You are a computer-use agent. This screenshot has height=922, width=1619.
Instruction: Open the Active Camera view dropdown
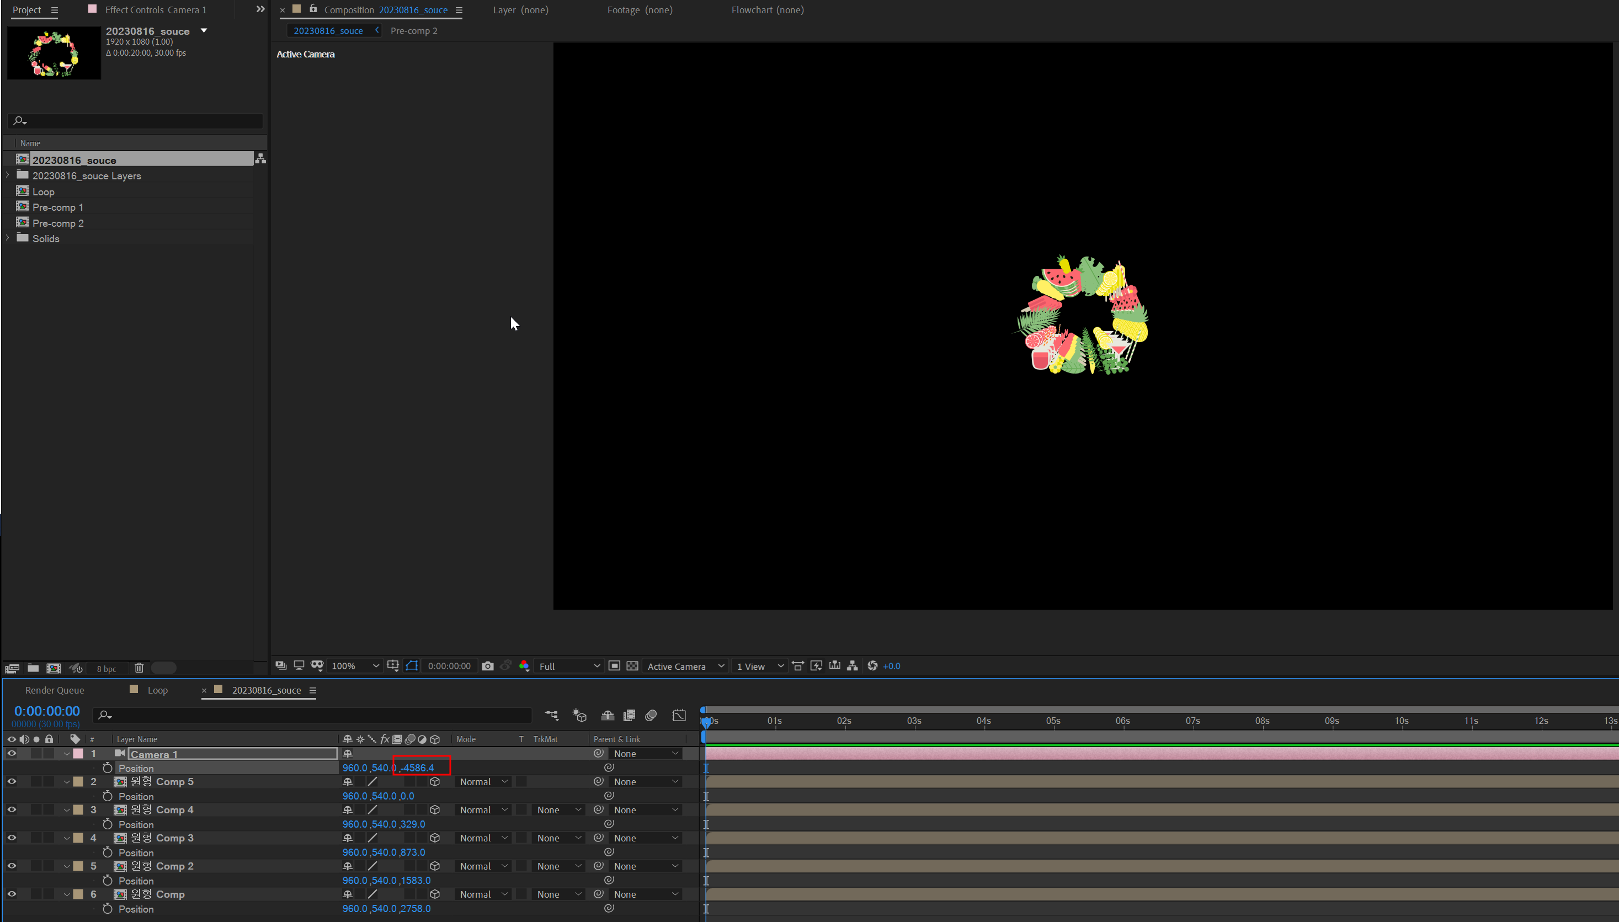(x=685, y=666)
